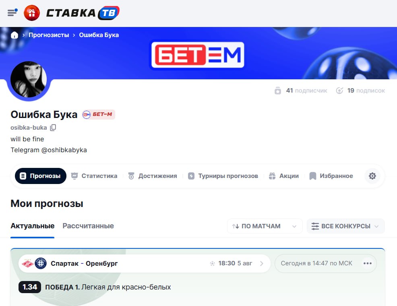Image resolution: width=397 pixels, height=306 pixels.
Task: Click the БЕТ-М banner logo
Action: pyautogui.click(x=198, y=55)
